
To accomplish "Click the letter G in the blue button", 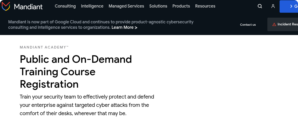I will coord(296,6).
